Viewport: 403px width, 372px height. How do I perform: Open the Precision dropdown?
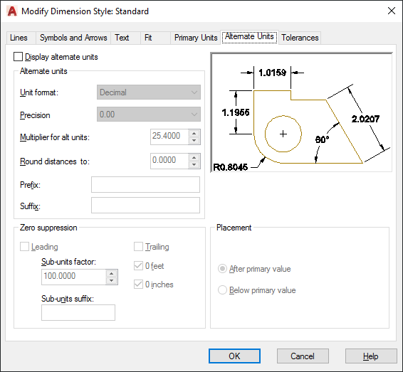point(149,115)
